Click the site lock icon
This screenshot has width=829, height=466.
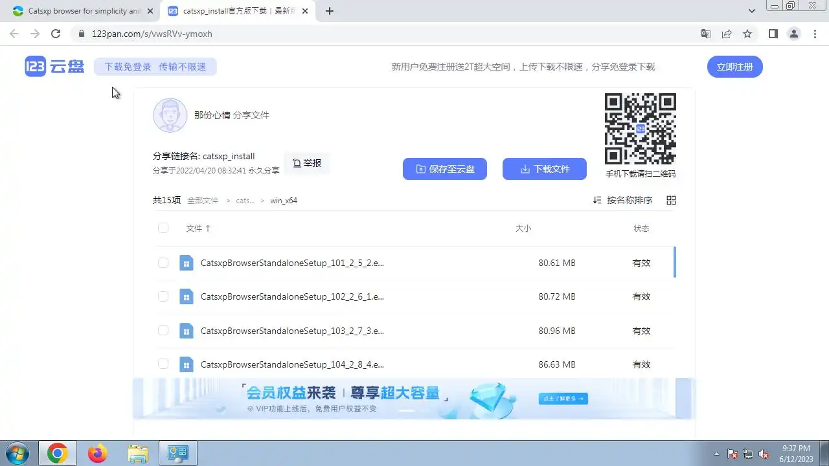point(81,34)
